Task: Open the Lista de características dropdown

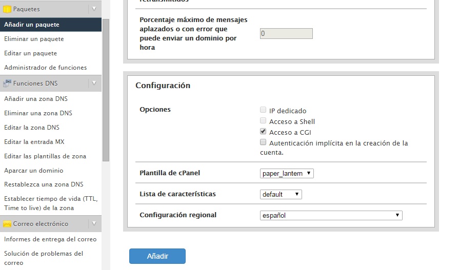Action: click(x=281, y=195)
